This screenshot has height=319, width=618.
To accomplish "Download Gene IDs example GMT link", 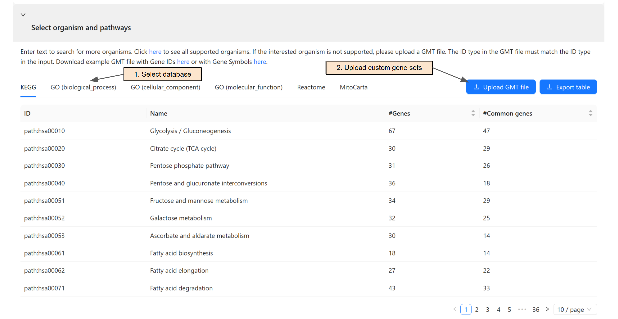I will (x=183, y=62).
